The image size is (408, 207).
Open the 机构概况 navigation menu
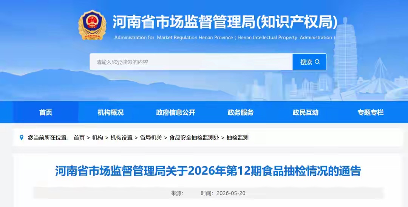(111, 112)
